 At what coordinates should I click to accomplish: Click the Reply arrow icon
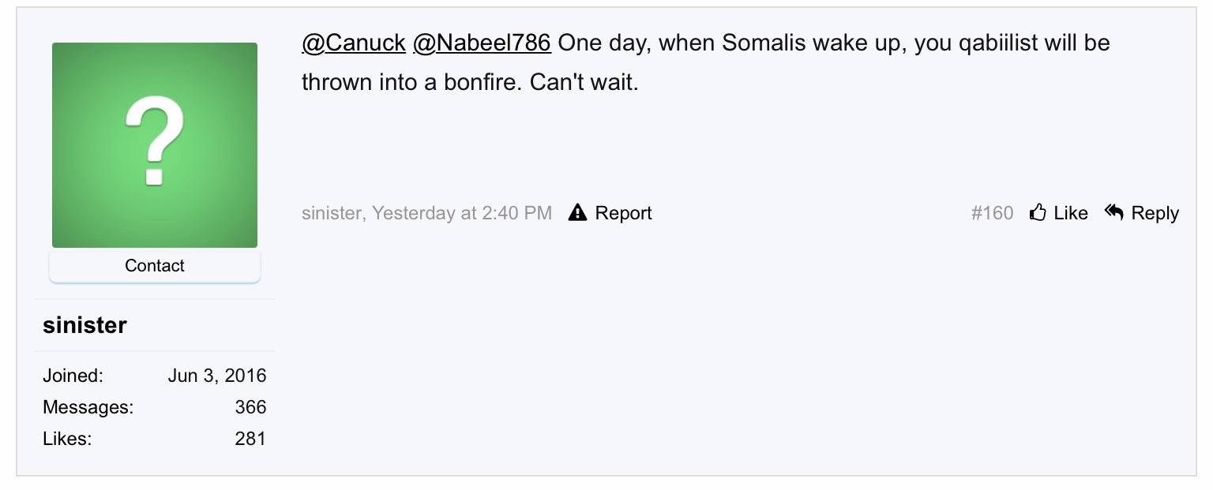pos(1113,211)
